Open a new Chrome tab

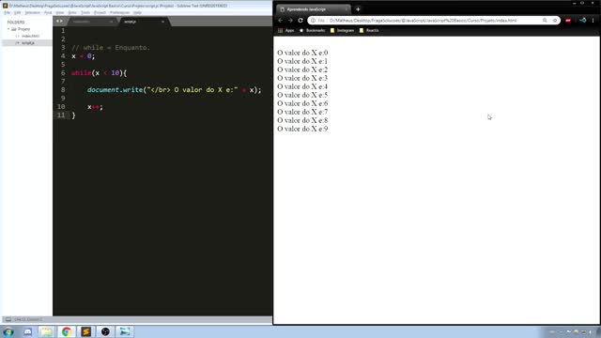(358, 9)
